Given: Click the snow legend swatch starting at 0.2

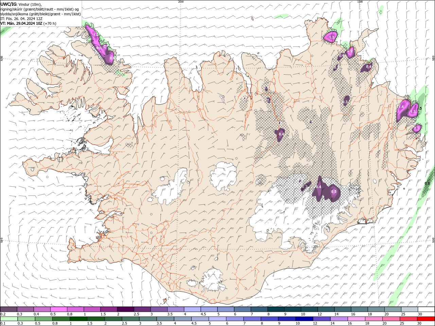Looking at the screenshot, I should click(9, 309).
